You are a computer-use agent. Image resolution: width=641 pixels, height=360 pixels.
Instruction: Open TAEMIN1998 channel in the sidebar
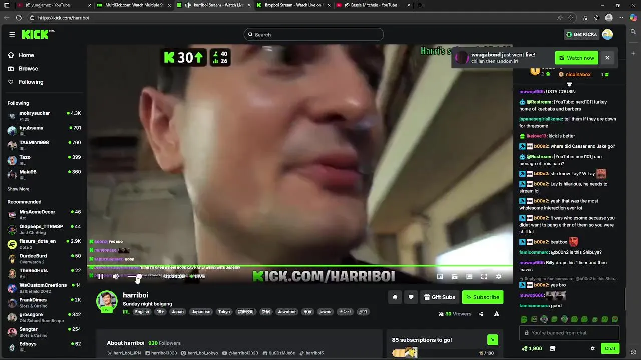pos(44,145)
